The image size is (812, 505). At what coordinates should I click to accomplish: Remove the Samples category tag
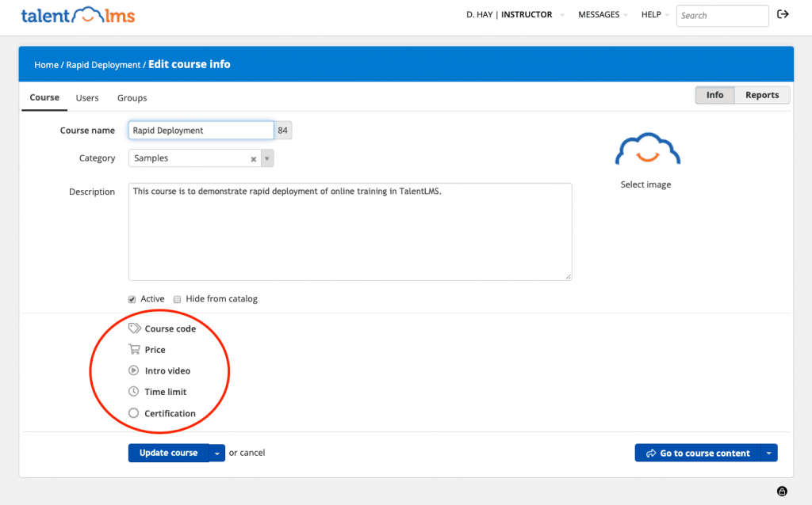(253, 158)
